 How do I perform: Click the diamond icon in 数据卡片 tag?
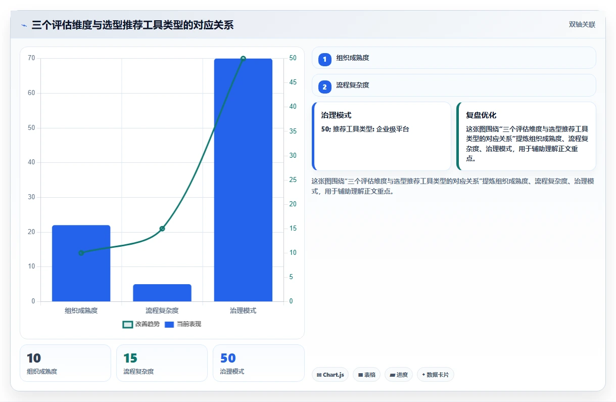pyautogui.click(x=423, y=375)
